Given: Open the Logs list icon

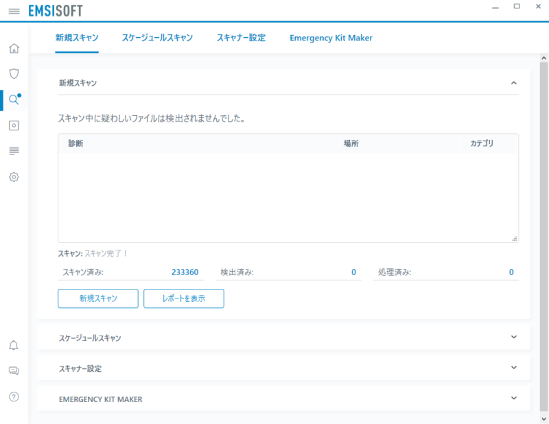Looking at the screenshot, I should coord(14,150).
